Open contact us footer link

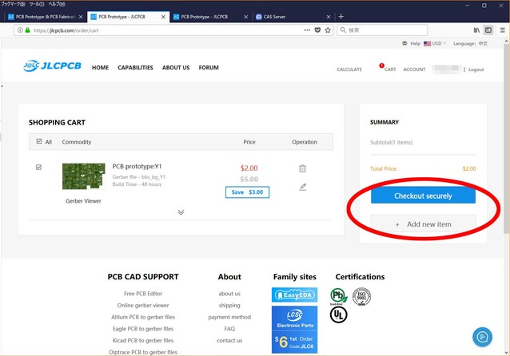pos(229,340)
